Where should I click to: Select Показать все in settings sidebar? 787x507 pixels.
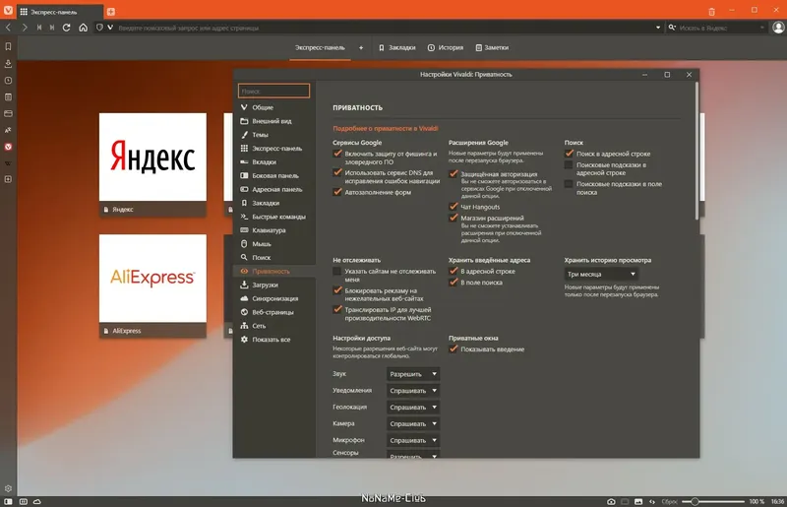[274, 340]
